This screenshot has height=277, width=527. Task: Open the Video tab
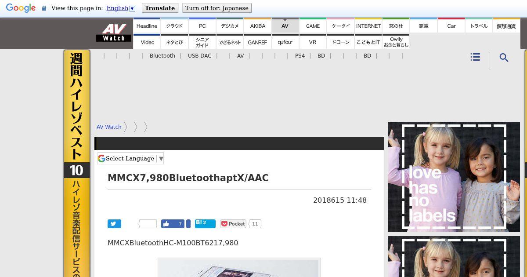pos(147,42)
